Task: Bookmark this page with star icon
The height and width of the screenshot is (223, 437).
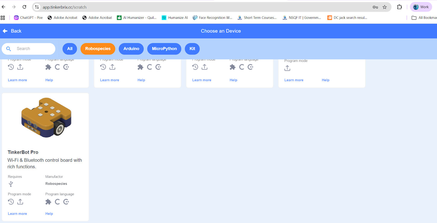Action: [385, 7]
